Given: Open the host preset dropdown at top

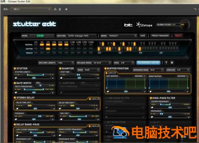Looking at the screenshot, I should [x=31, y=9].
